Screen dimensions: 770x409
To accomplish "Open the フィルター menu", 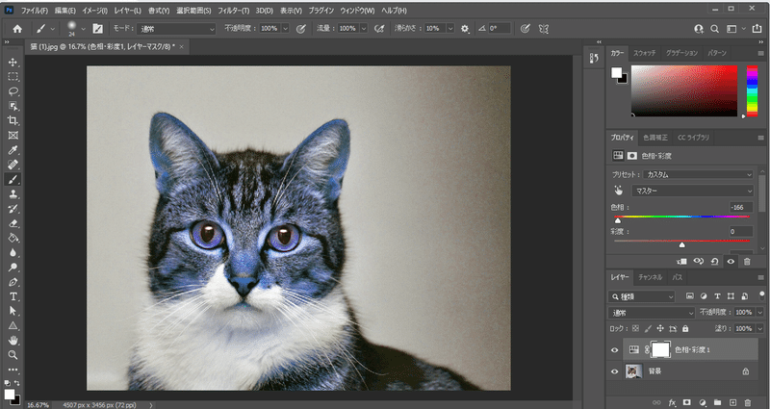I will tap(232, 9).
